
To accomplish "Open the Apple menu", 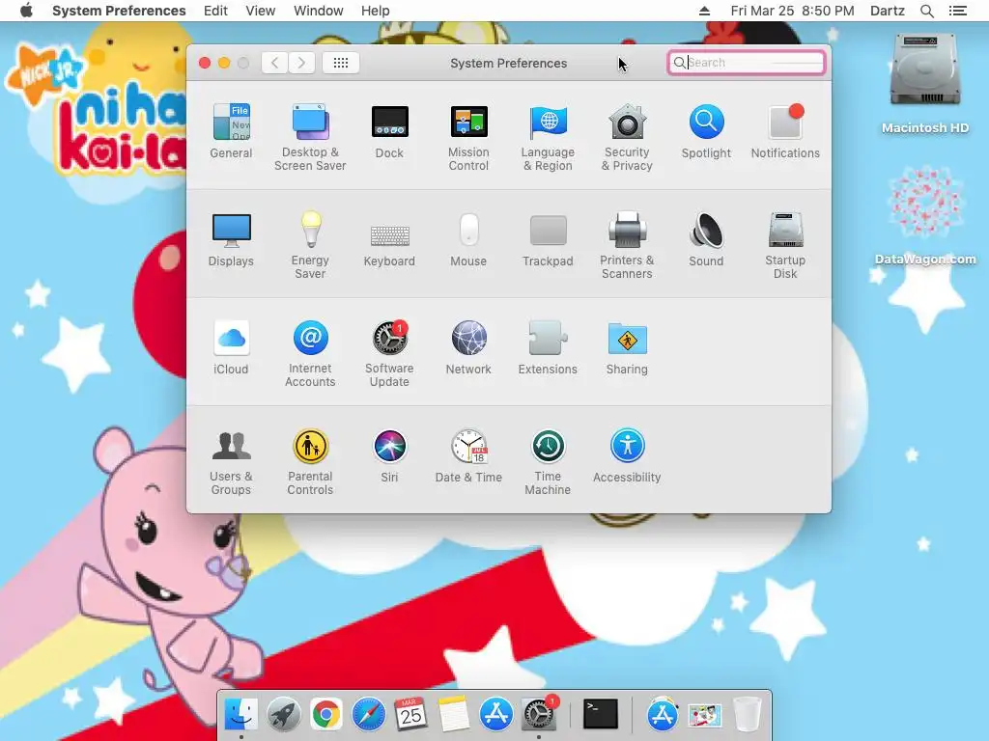I will (x=26, y=11).
